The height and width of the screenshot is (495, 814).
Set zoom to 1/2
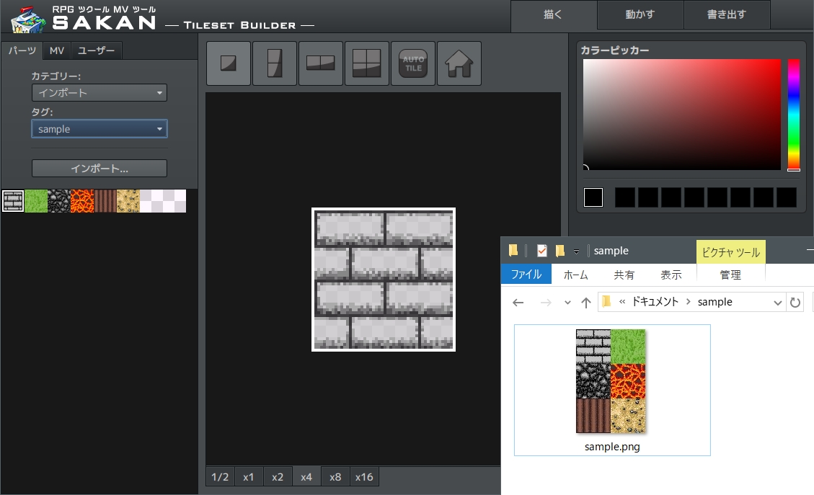220,477
